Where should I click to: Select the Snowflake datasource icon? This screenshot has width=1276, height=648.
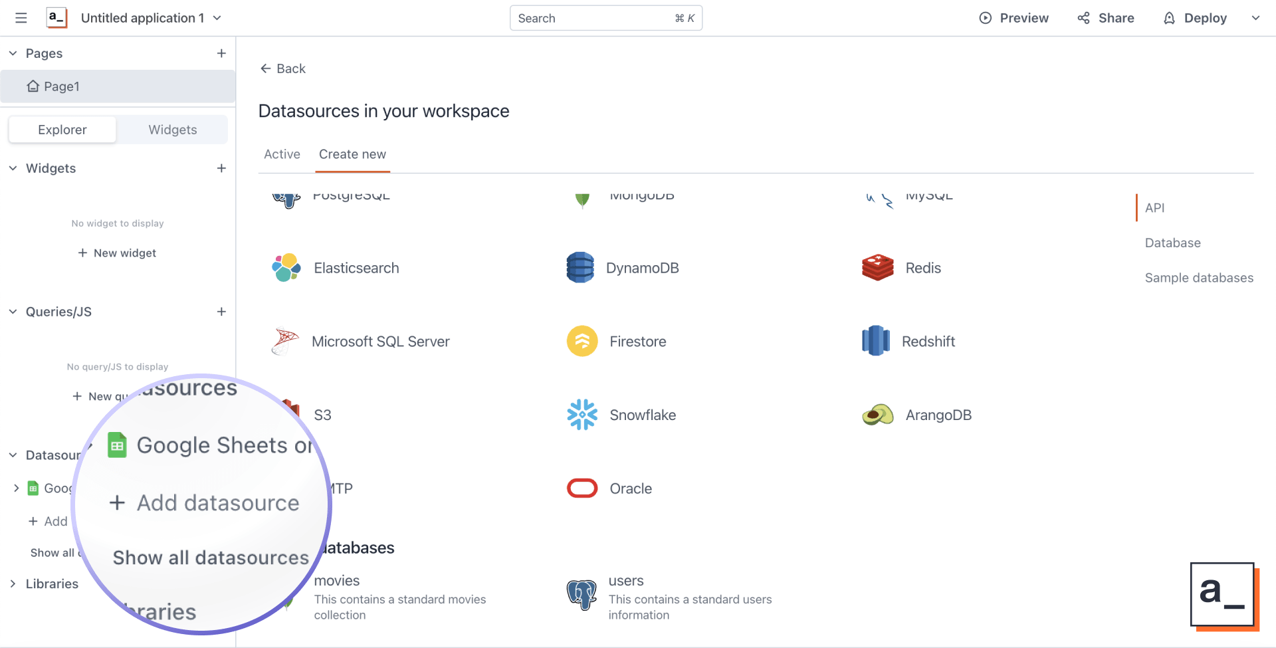582,414
